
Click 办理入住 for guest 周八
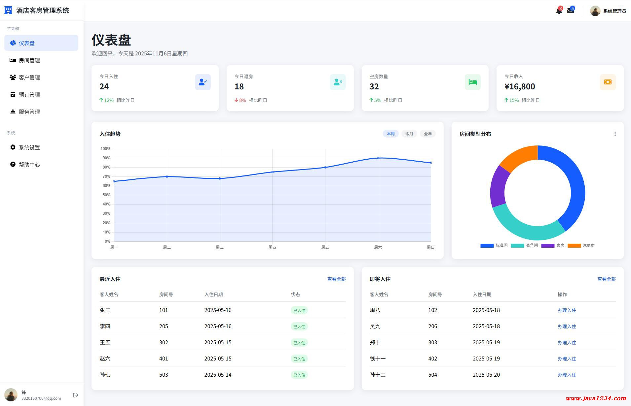click(x=567, y=310)
